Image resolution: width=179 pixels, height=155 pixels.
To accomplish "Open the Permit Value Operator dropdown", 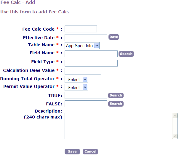I will (x=76, y=87).
